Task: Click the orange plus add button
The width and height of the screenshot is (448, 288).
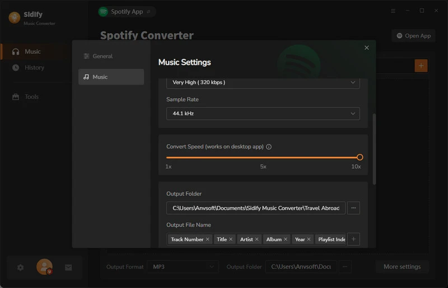Action: click(421, 66)
